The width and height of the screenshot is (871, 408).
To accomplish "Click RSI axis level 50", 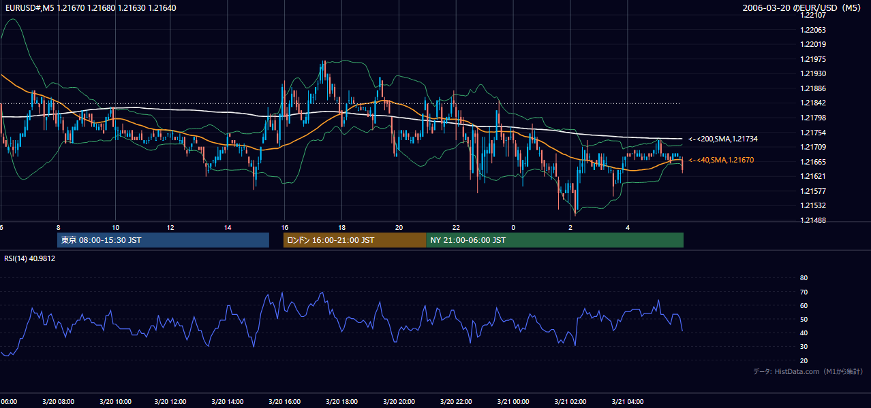I will (x=804, y=319).
